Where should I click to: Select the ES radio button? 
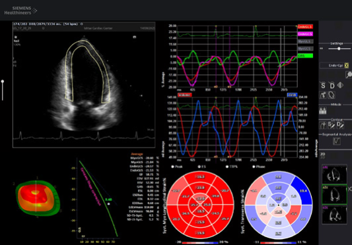[x=199, y=167]
